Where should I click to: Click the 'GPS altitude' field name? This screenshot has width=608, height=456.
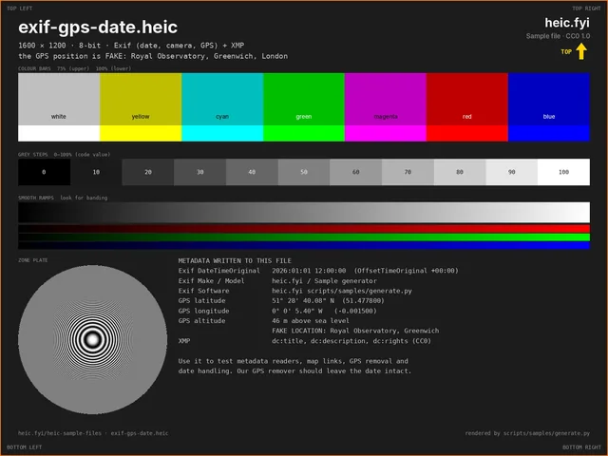[201, 321]
